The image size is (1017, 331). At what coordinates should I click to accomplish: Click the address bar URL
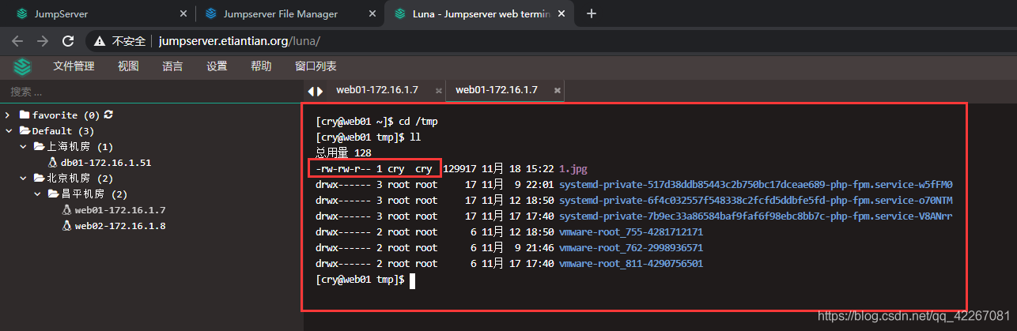[x=239, y=40]
